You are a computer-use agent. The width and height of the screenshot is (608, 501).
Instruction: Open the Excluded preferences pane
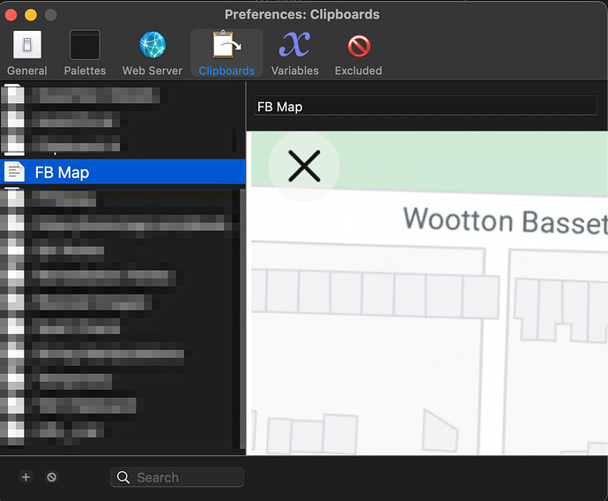[359, 53]
